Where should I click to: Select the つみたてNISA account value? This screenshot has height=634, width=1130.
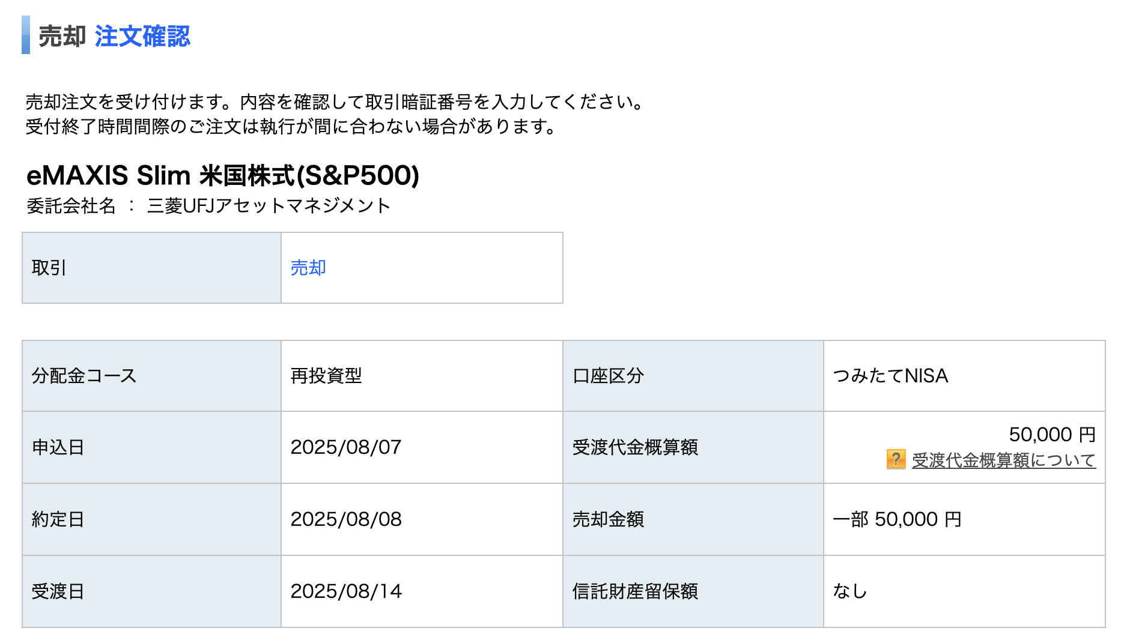point(890,376)
